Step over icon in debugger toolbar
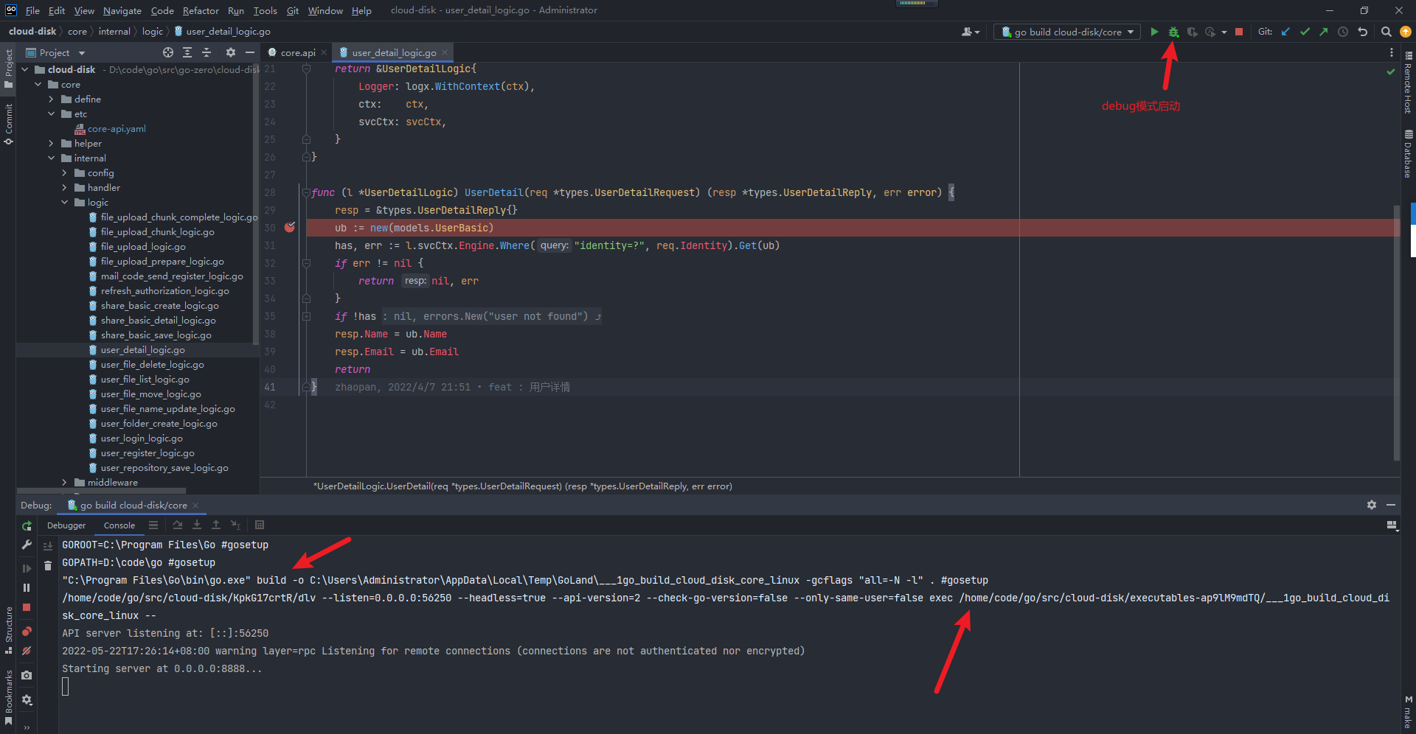The height and width of the screenshot is (734, 1416). (178, 525)
